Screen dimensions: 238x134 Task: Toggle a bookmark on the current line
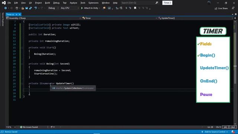coord(135,8)
